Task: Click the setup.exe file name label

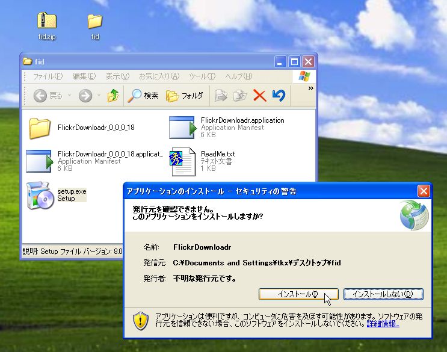Action: 72,191
